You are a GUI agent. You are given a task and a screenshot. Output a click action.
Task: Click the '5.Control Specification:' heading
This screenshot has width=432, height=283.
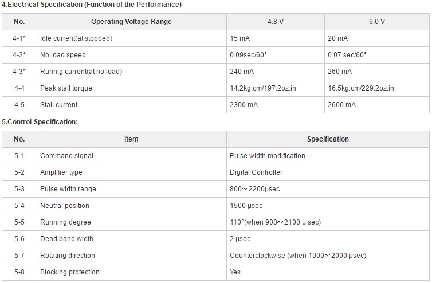[x=40, y=122]
